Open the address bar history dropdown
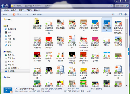 109,6
